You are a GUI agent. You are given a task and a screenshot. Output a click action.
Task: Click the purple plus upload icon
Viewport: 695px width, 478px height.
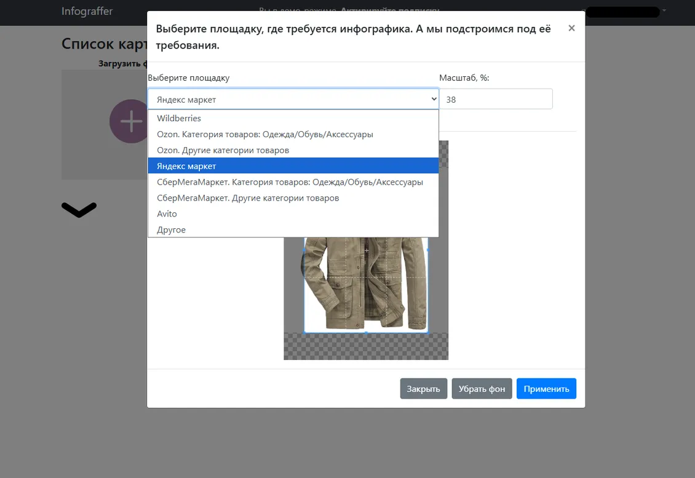pyautogui.click(x=129, y=121)
